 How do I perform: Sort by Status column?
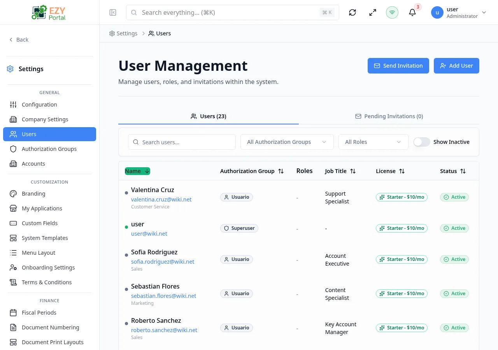(x=453, y=171)
